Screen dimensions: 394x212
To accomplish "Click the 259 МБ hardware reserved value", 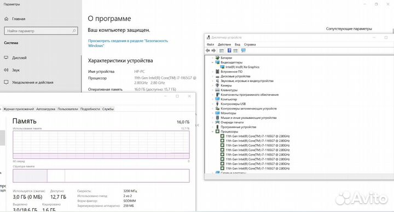I will (x=129, y=205).
